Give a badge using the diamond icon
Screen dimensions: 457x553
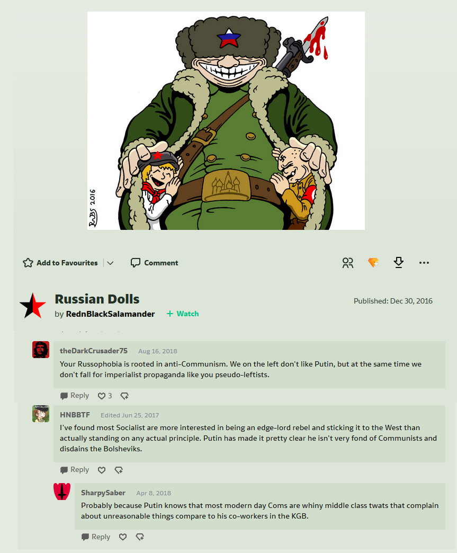click(373, 262)
